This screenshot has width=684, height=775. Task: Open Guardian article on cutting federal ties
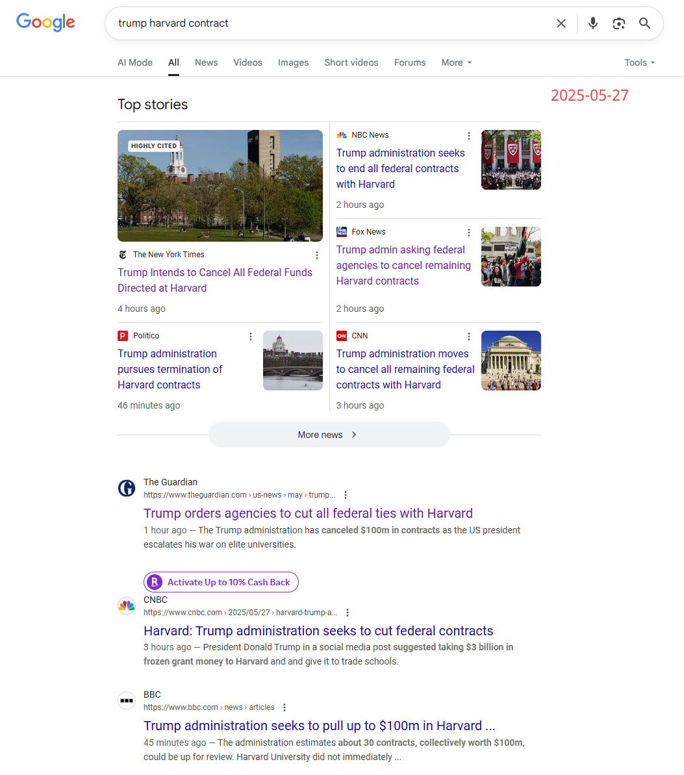click(308, 513)
